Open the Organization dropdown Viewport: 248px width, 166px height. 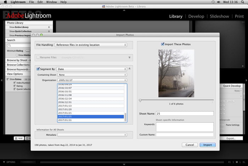click(x=92, y=80)
